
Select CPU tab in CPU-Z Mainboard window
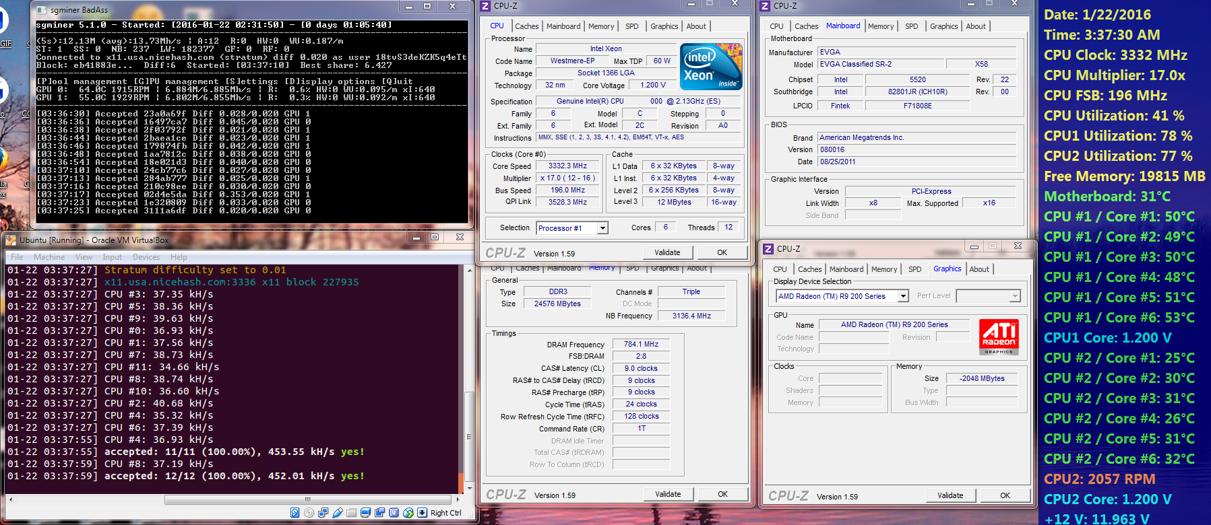(x=776, y=26)
